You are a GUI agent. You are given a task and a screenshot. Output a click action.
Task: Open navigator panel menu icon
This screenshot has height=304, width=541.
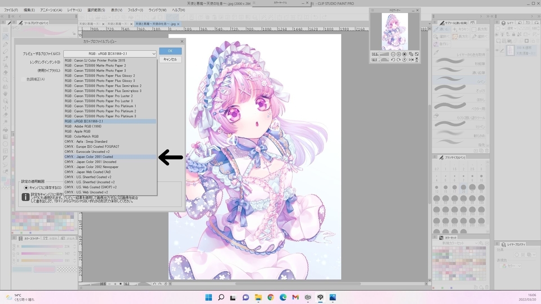[x=372, y=10]
